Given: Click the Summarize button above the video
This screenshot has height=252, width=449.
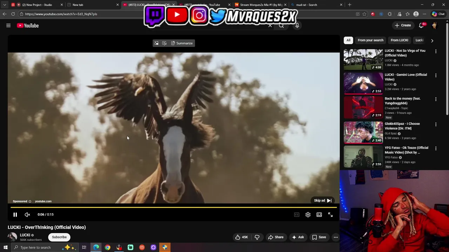Looking at the screenshot, I should 182,43.
